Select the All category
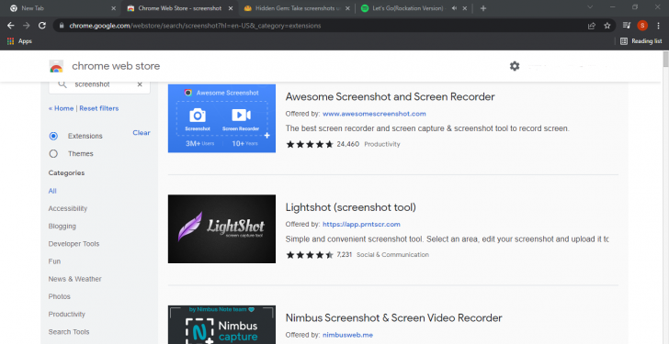 click(52, 191)
